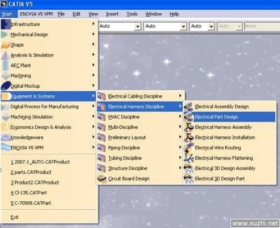Expand the Piping Discipline submenu arrow
Viewport: 280px width, 228px height.
pos(180,148)
